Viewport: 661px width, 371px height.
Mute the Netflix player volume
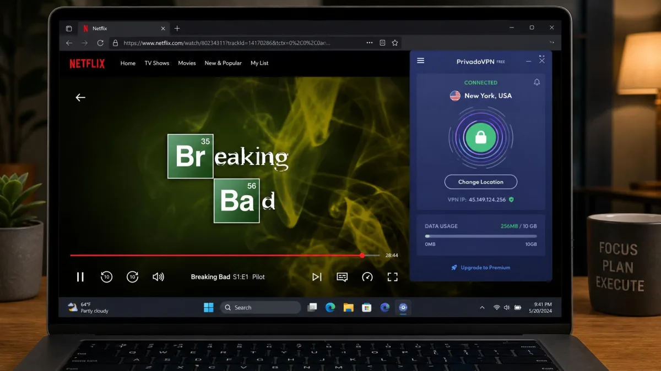coord(158,277)
